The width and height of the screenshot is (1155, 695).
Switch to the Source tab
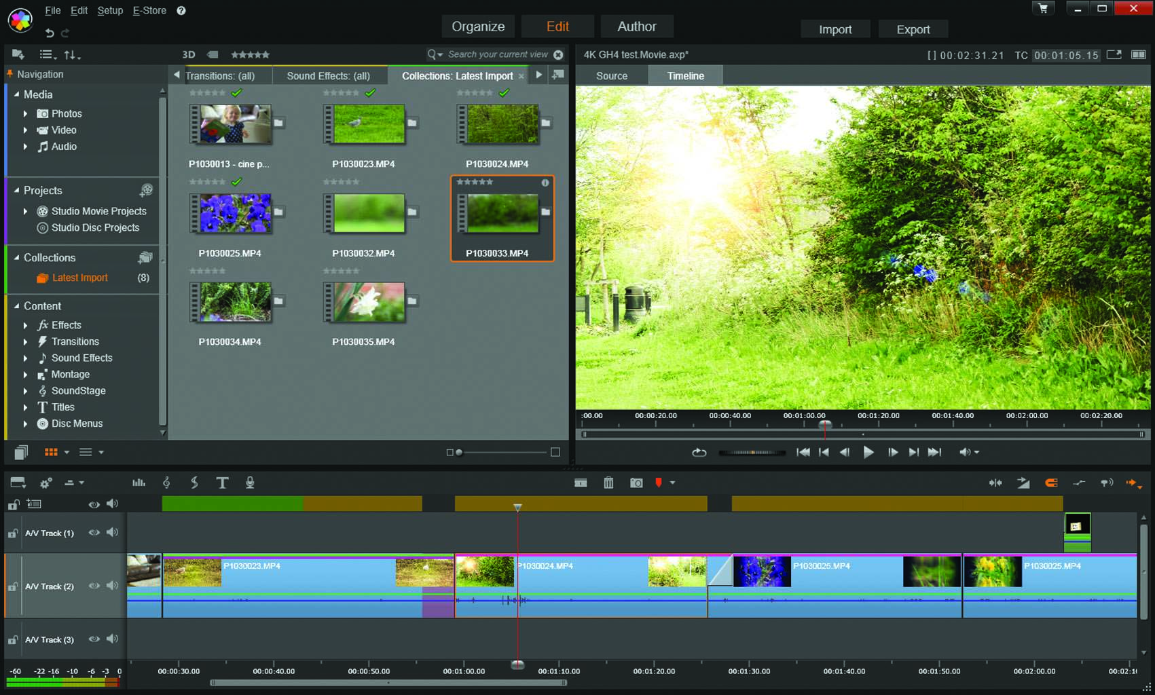[611, 76]
